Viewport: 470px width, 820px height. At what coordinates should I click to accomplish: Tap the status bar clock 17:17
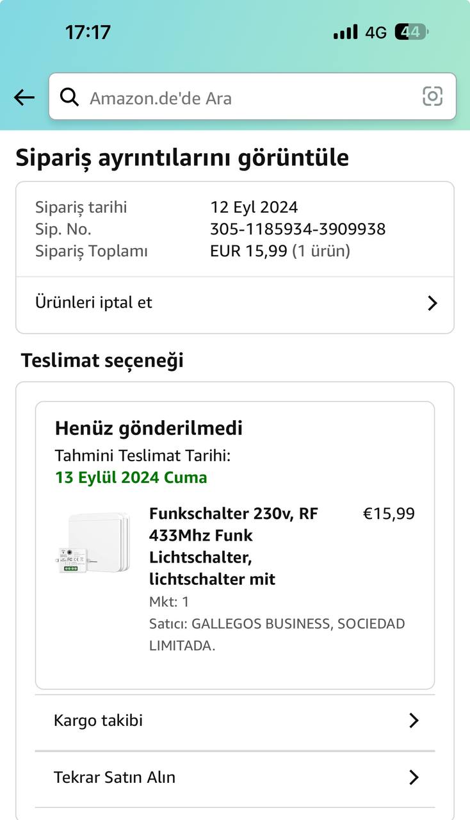88,32
